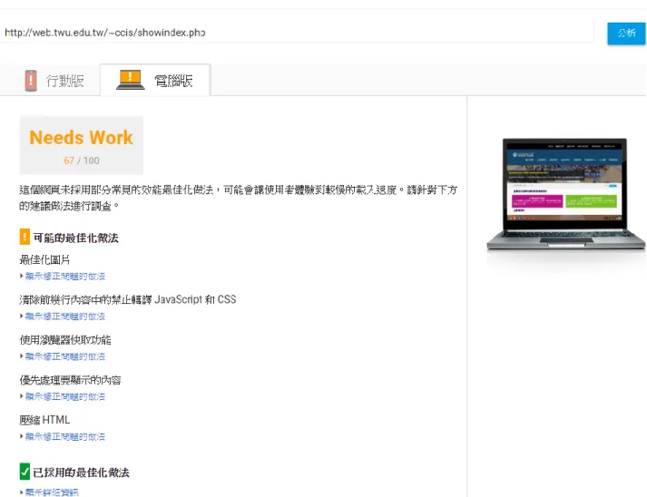The image size is (647, 497).
Task: Click the laptop website preview thumbnail
Action: (565, 194)
